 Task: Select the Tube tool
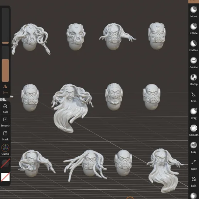click(194, 165)
